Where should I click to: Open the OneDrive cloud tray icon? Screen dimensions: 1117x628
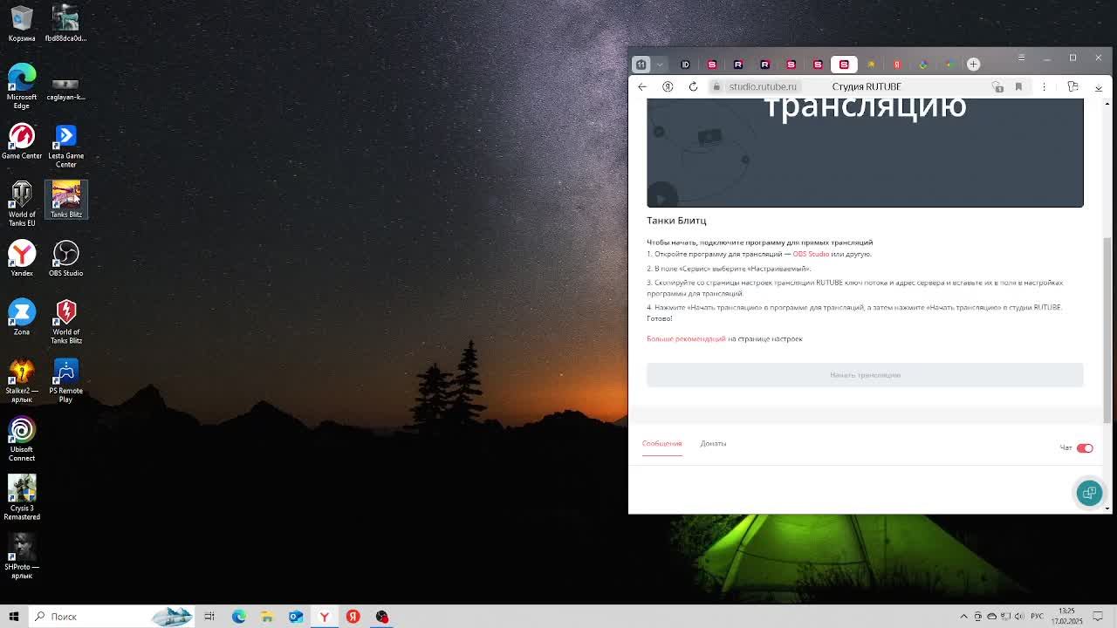click(992, 617)
